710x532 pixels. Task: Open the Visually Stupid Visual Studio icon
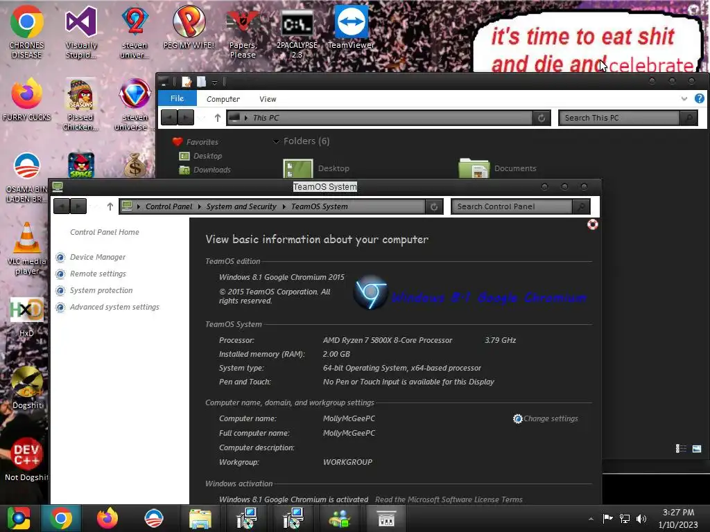pyautogui.click(x=81, y=32)
